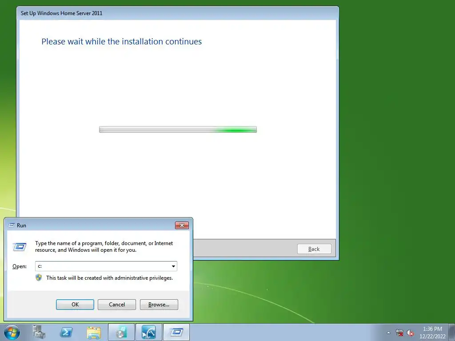This screenshot has width=455, height=341.
Task: Click the installation progress bar
Action: tap(178, 129)
